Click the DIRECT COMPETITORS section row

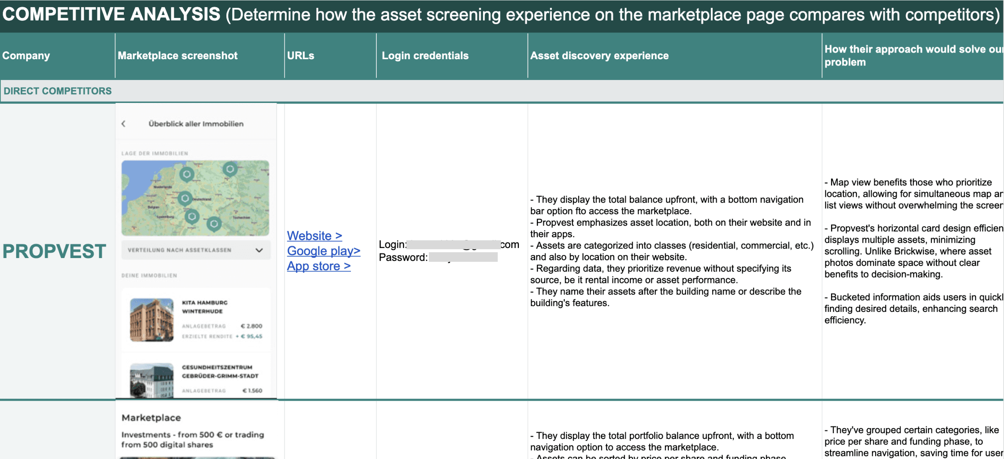click(58, 91)
